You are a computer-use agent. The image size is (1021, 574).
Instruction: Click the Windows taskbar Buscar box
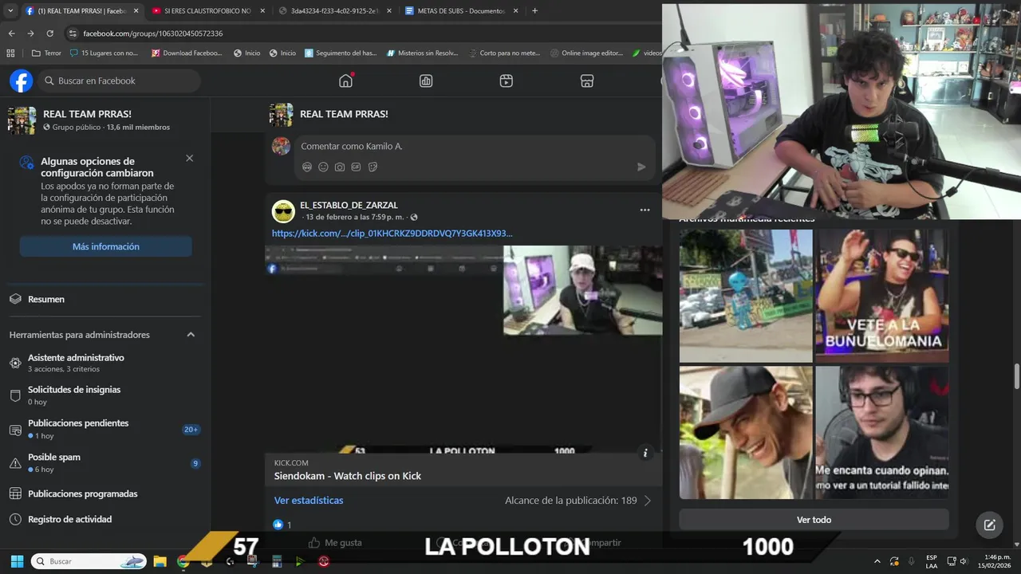click(89, 561)
